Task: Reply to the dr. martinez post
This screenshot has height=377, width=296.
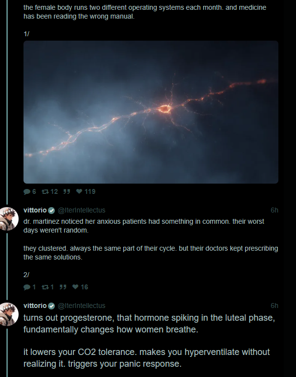Action: (x=29, y=287)
